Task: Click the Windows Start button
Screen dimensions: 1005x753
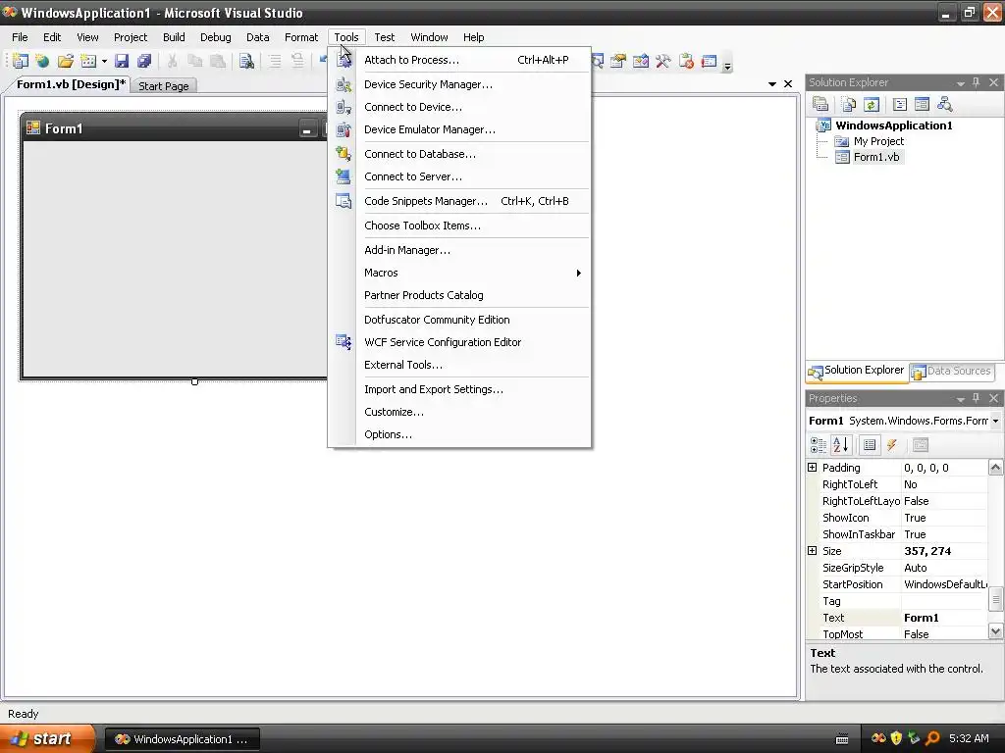Action: (47, 738)
